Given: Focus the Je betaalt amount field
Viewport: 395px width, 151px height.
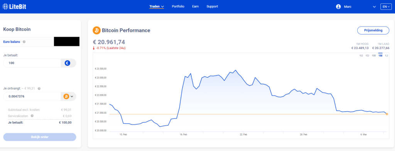Looking at the screenshot, I should [32, 63].
